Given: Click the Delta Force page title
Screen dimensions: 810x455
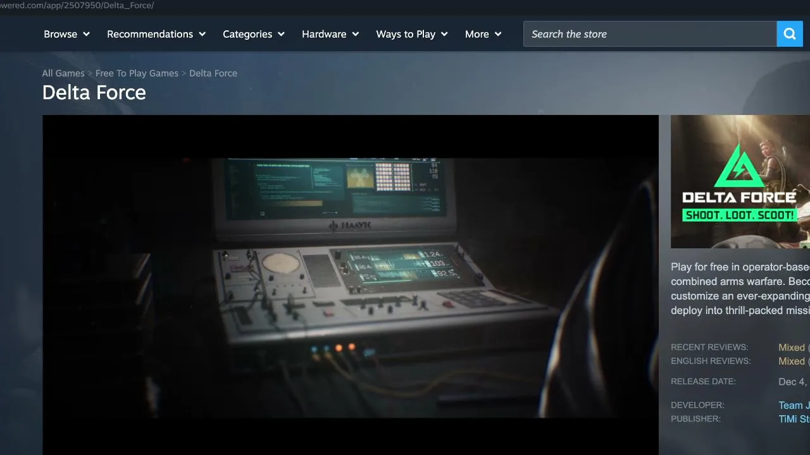Looking at the screenshot, I should tap(94, 92).
